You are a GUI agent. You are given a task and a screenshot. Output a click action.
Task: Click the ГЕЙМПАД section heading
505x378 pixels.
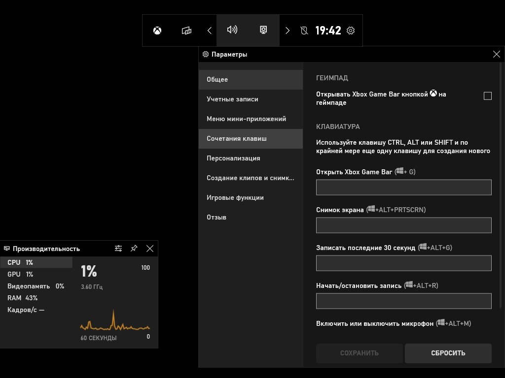pos(332,78)
